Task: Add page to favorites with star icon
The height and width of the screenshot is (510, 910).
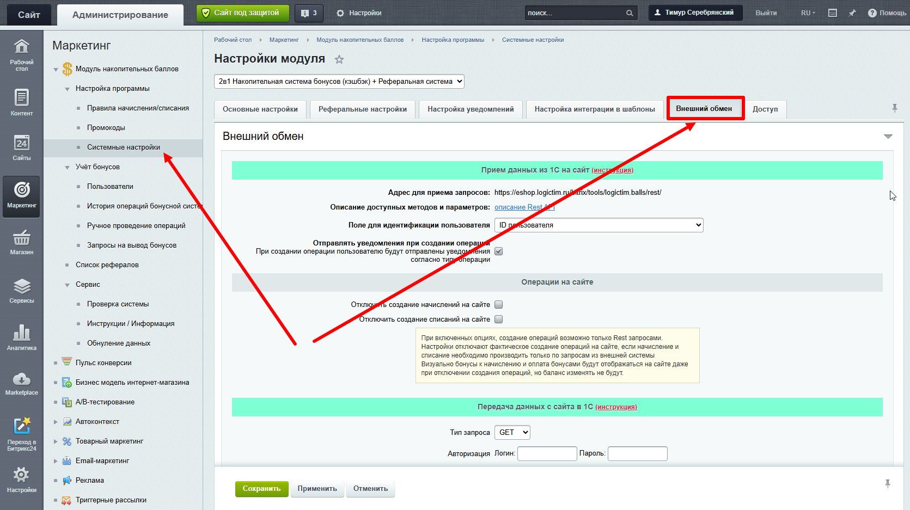Action: click(x=339, y=59)
